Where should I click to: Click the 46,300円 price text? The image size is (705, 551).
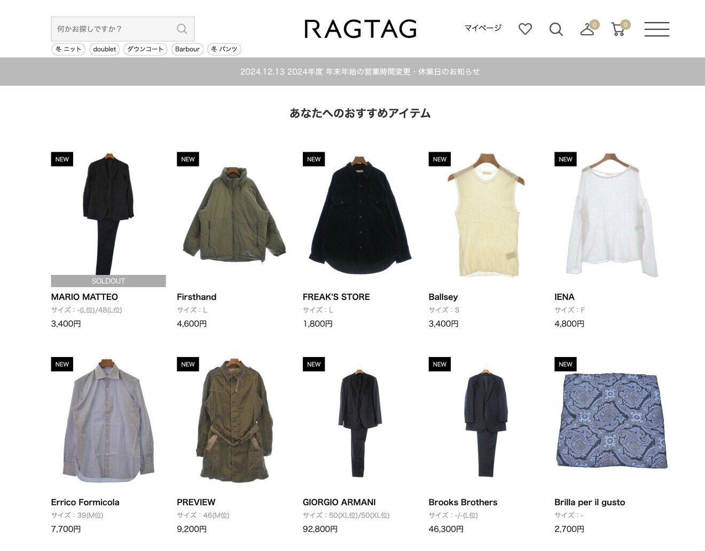pyautogui.click(x=446, y=529)
